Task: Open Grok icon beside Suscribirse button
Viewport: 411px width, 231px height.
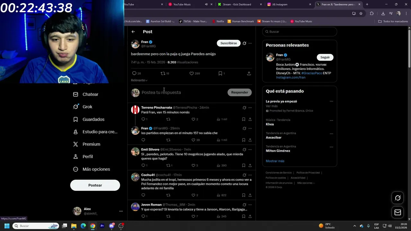Action: tap(244, 43)
